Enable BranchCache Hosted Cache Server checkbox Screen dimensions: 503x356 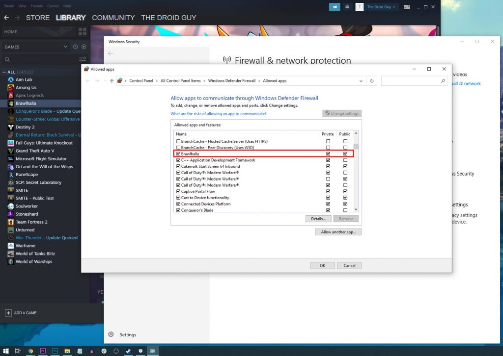178,141
